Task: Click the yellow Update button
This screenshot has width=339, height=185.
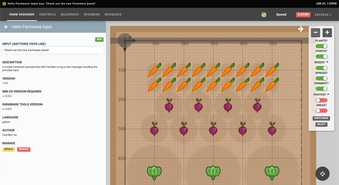Action: 8,149
